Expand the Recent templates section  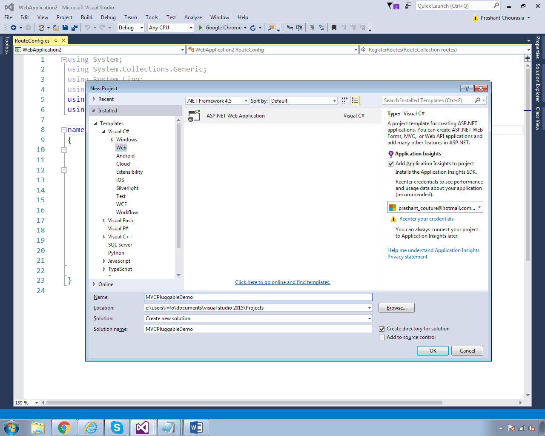click(94, 99)
